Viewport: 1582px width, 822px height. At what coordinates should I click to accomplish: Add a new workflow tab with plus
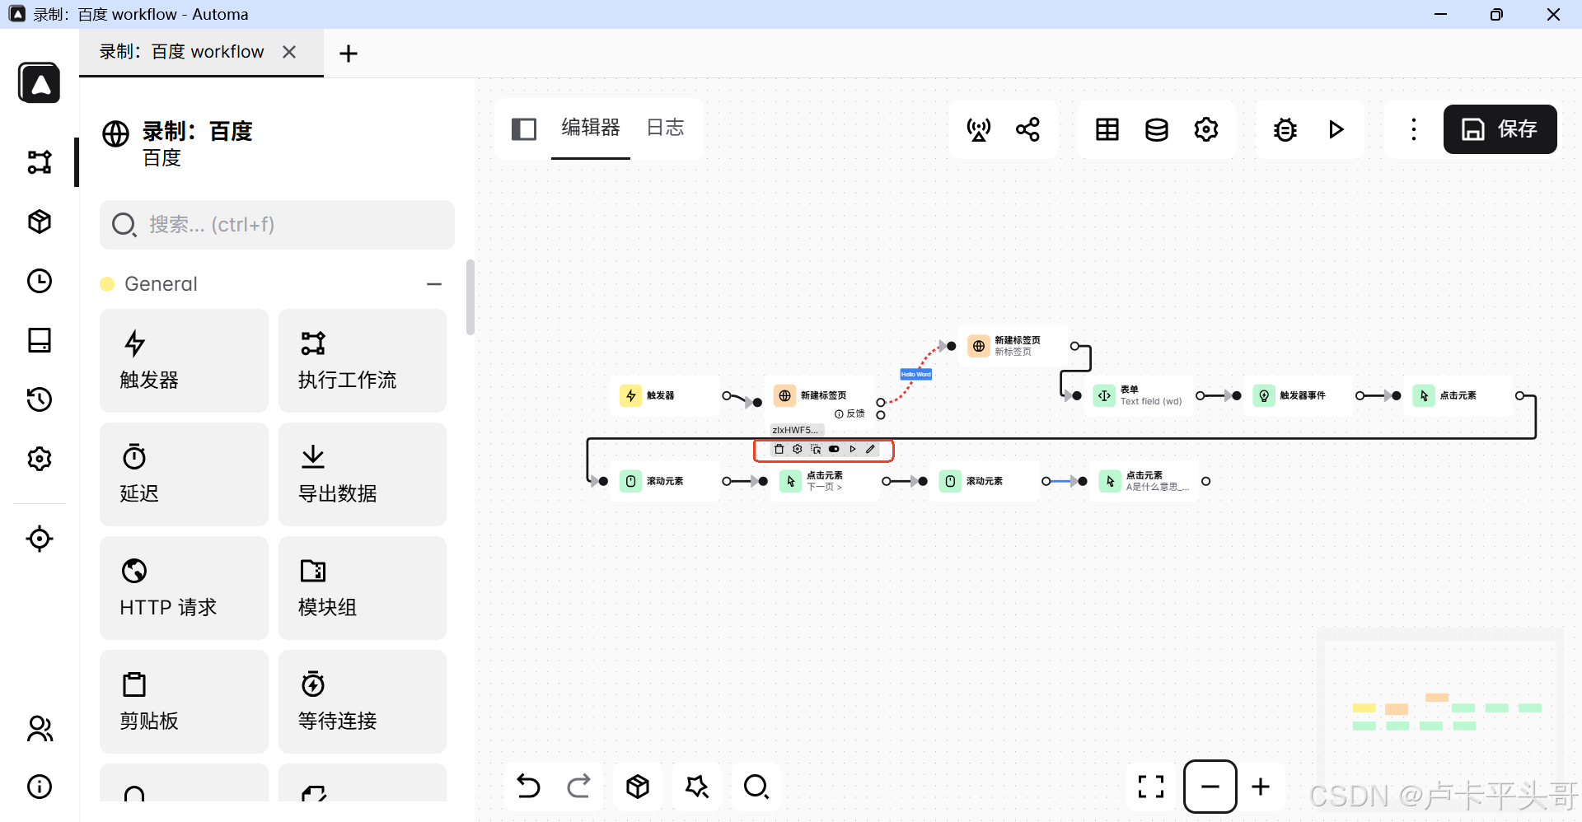(349, 54)
